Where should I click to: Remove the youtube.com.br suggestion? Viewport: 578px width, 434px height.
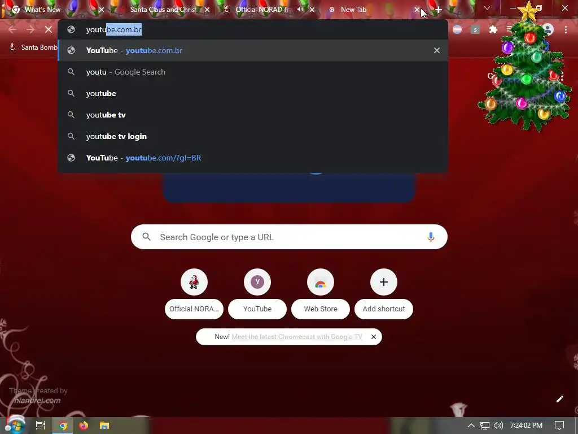point(437,50)
